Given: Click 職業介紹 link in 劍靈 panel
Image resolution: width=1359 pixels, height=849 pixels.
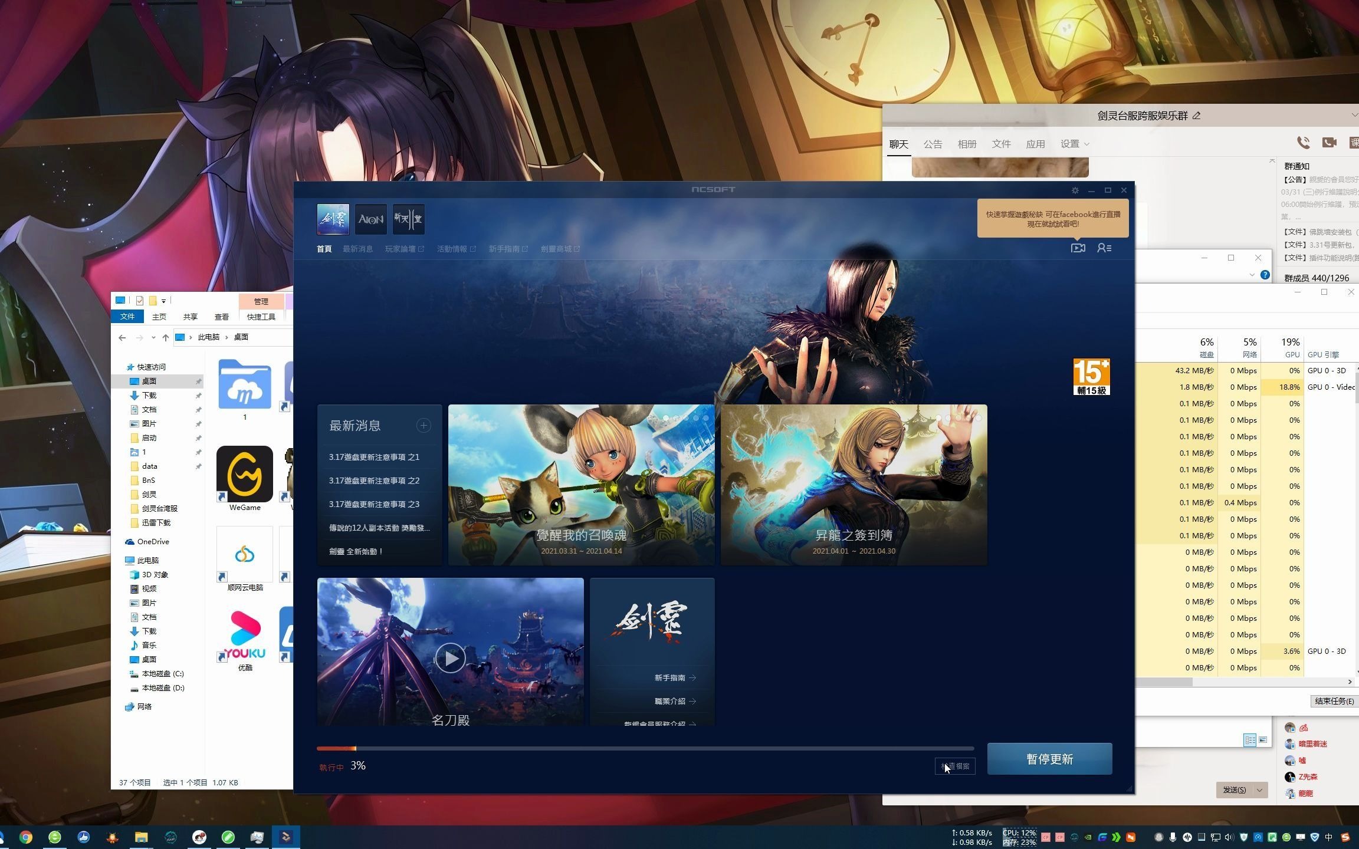Looking at the screenshot, I should point(675,701).
